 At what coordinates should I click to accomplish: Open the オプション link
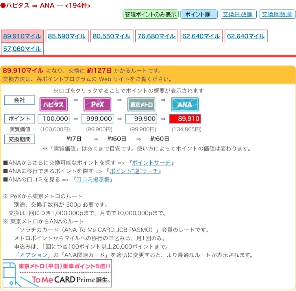click(34, 255)
